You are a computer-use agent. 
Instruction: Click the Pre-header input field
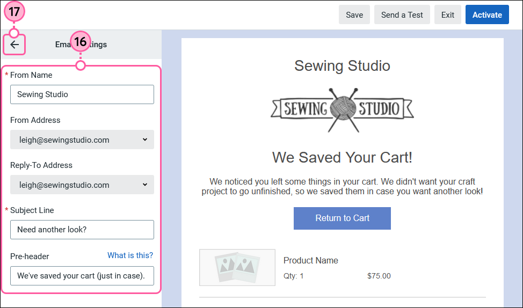tap(82, 276)
